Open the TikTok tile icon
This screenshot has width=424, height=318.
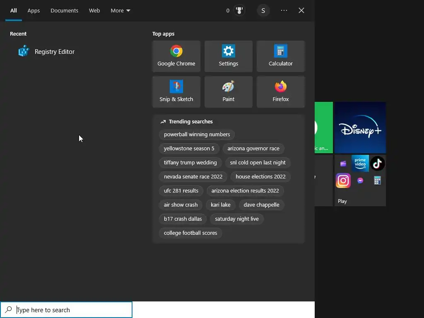pyautogui.click(x=377, y=163)
